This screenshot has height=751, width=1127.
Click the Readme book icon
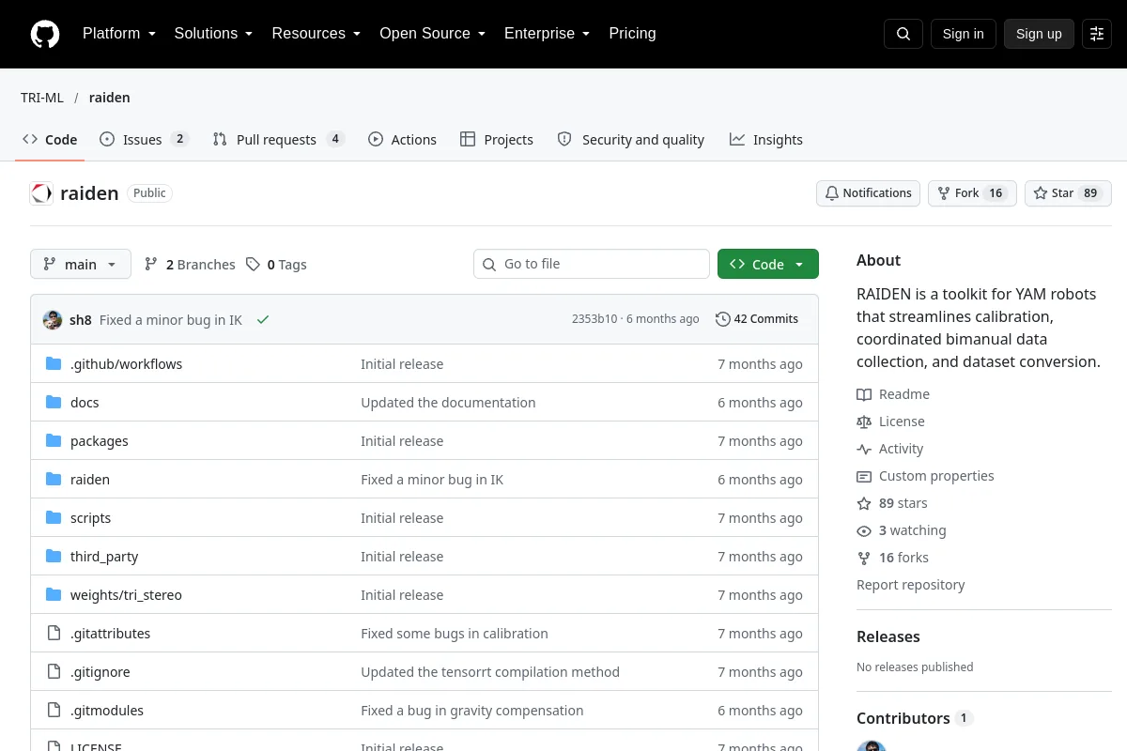tap(864, 394)
